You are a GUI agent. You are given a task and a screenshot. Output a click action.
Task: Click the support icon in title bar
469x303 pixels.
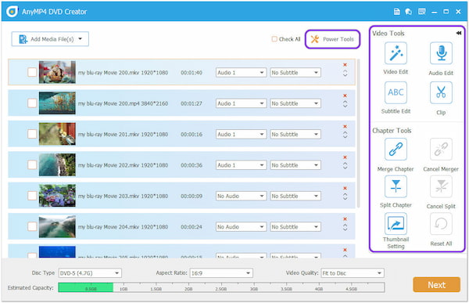408,12
